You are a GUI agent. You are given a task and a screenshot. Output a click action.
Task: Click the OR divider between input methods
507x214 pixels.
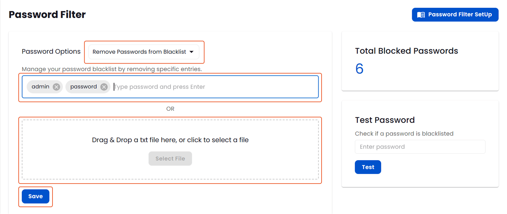(x=170, y=108)
